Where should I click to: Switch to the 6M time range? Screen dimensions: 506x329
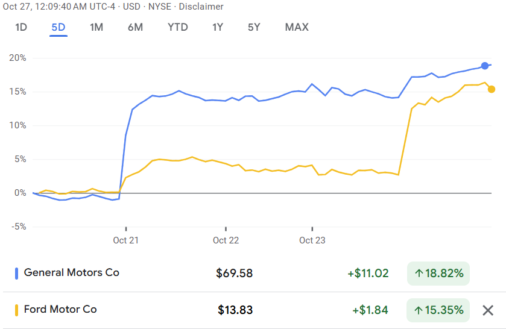(x=135, y=27)
